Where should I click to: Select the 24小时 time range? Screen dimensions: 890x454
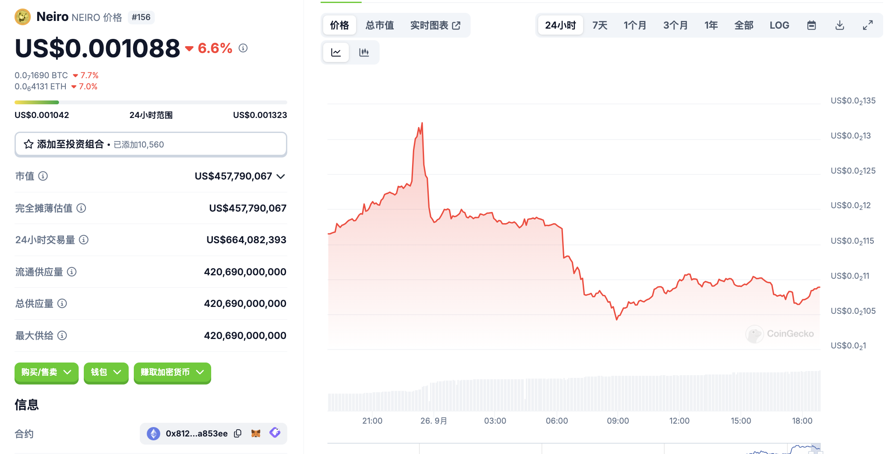[x=560, y=25]
